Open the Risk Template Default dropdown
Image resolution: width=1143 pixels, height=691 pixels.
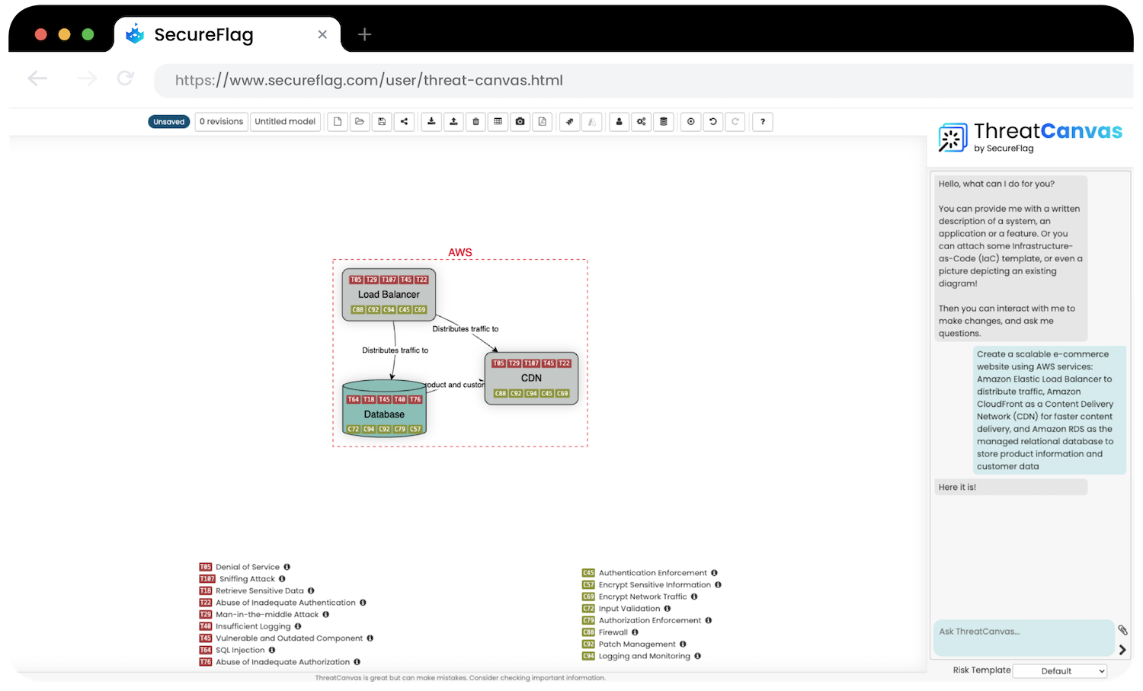coord(1059,671)
